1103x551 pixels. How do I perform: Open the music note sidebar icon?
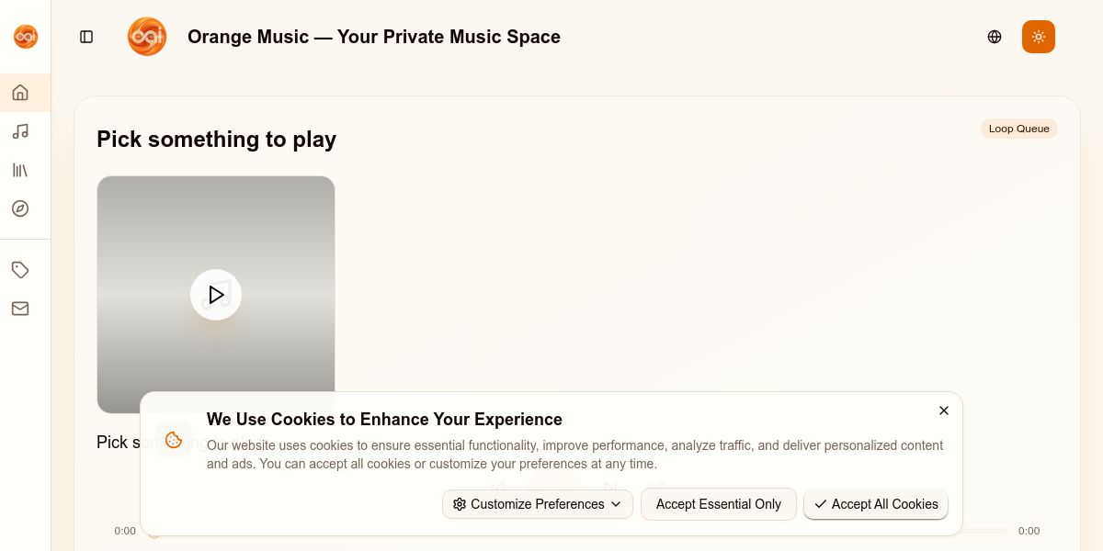click(x=20, y=131)
